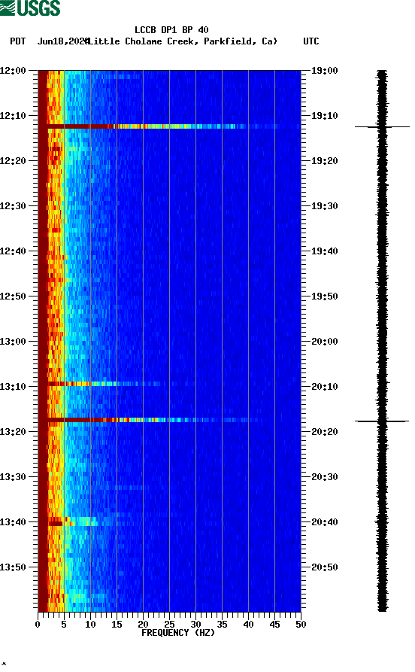
Task: Click the USGS logo
Action: 30,8
